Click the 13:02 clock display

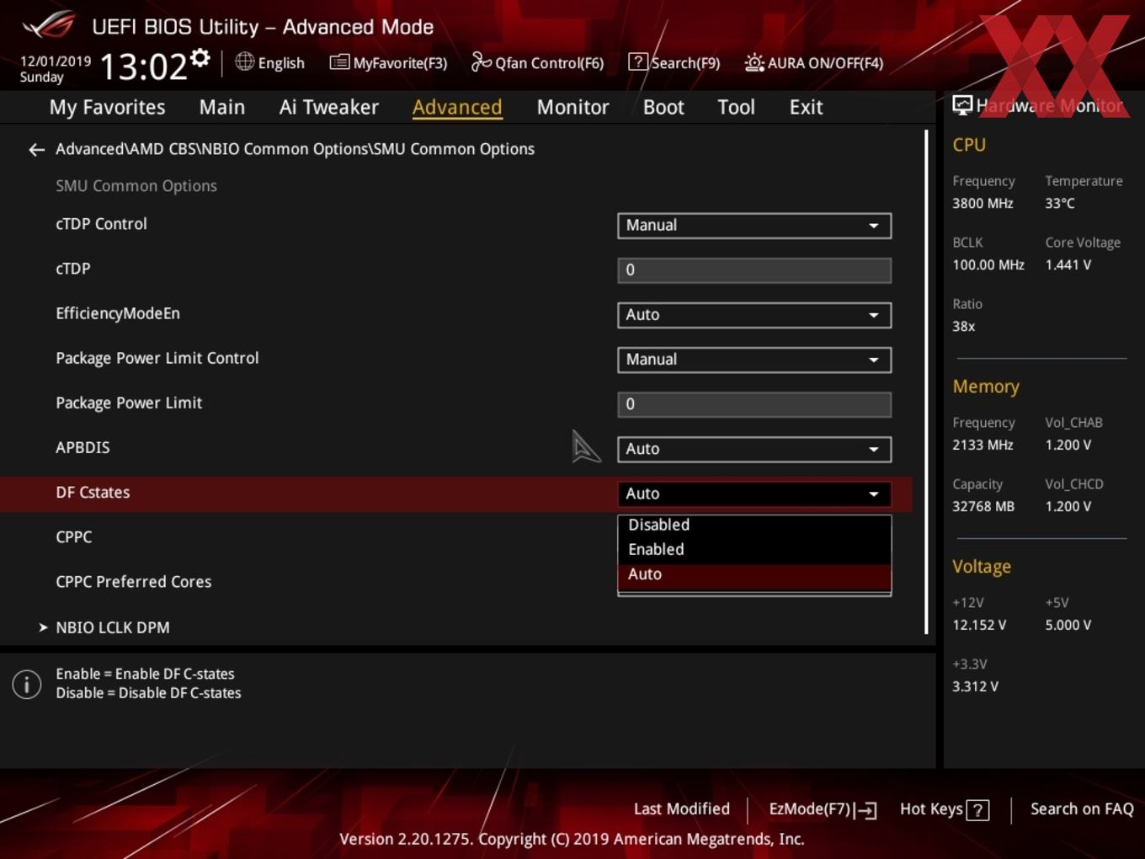143,66
